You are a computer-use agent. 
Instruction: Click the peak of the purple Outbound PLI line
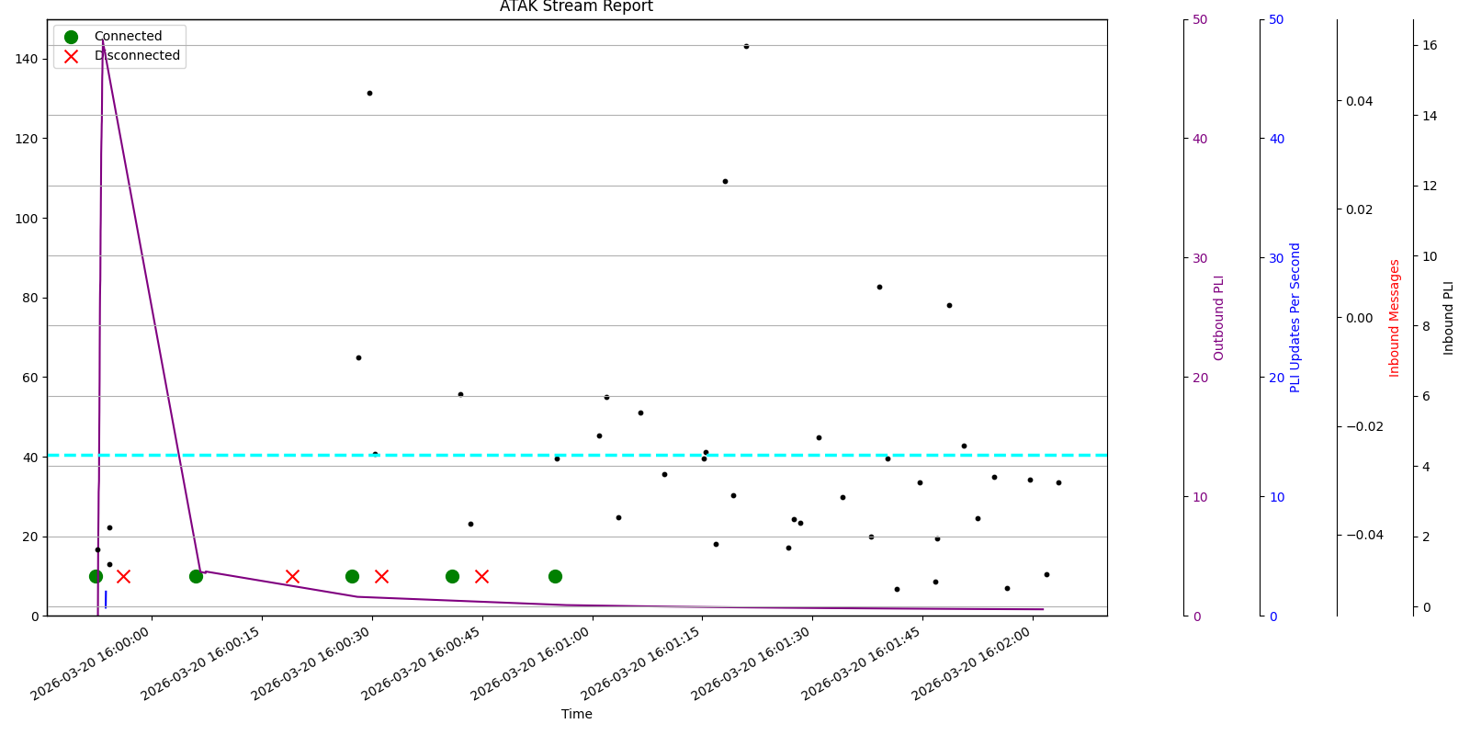[x=103, y=41]
